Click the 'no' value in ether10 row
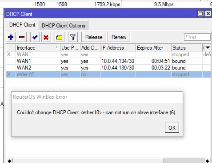This screenshot has width=212, height=163. [84, 74]
